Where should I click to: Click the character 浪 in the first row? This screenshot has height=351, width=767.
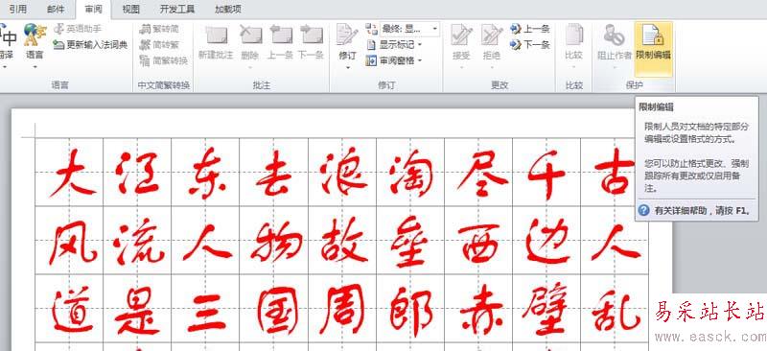click(x=343, y=173)
